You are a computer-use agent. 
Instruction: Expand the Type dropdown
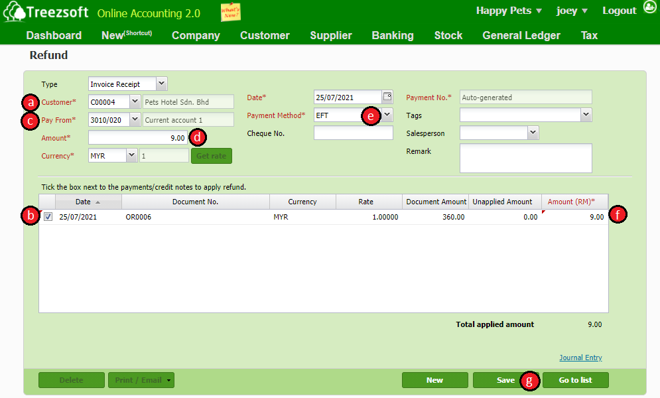(162, 84)
